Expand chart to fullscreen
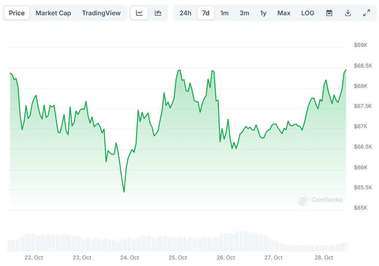379x266 pixels. click(367, 13)
